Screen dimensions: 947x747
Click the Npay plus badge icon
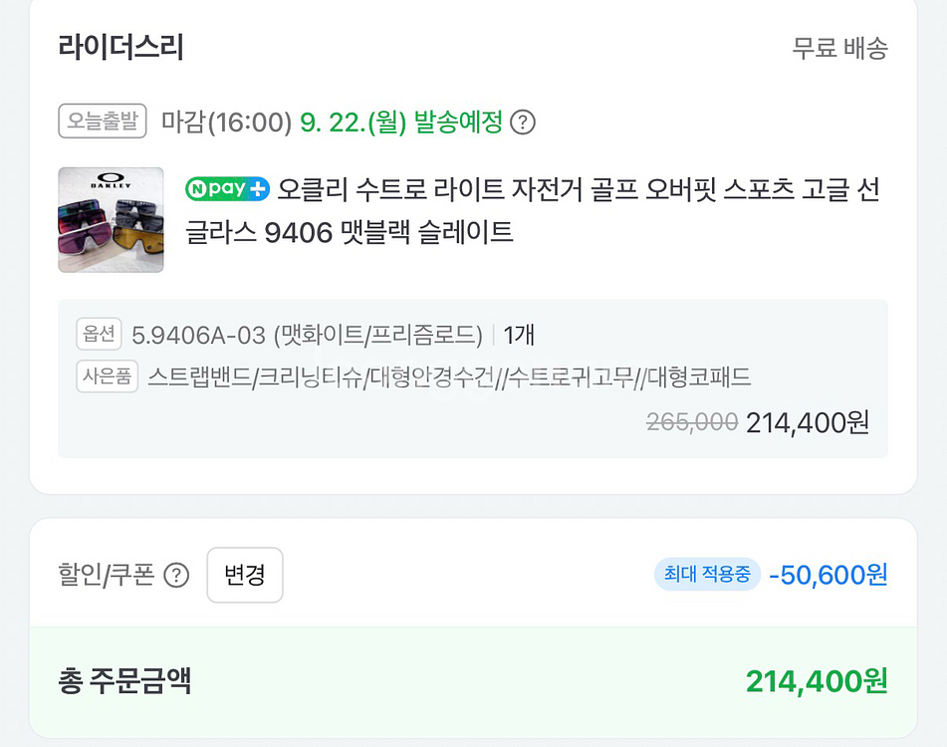pos(227,188)
